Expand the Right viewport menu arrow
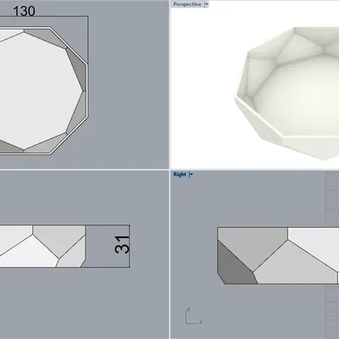 click(192, 175)
